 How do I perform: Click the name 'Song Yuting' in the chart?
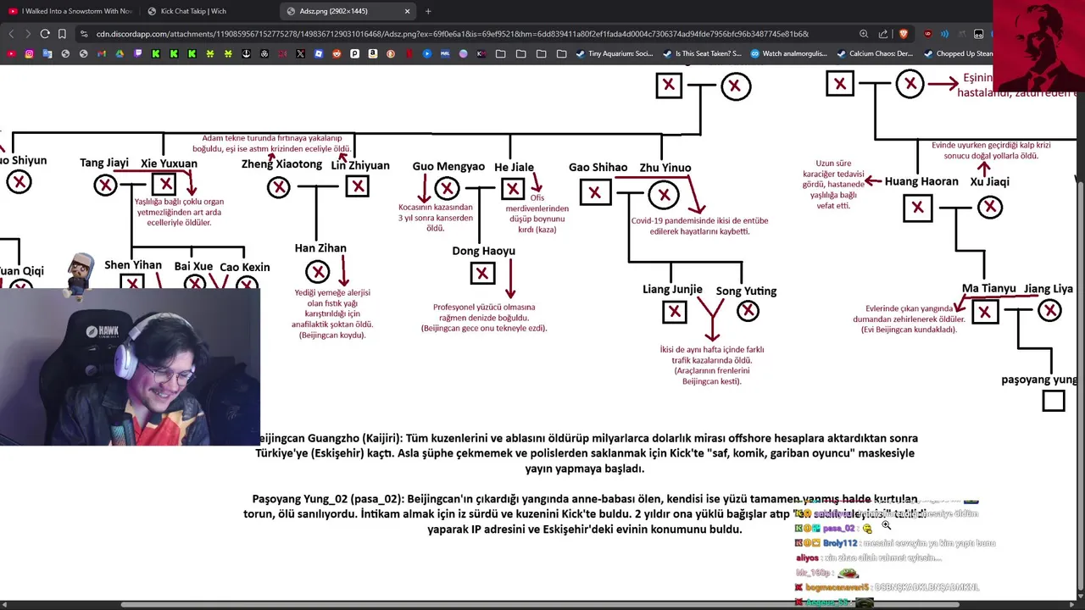coord(746,291)
